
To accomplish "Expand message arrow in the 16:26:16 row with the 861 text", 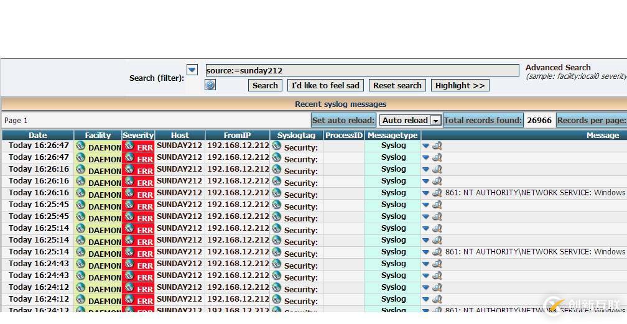I will (x=425, y=193).
